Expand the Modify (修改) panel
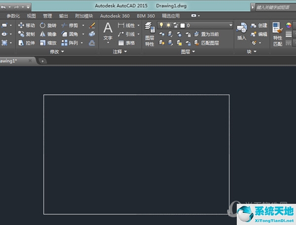 (x=57, y=51)
